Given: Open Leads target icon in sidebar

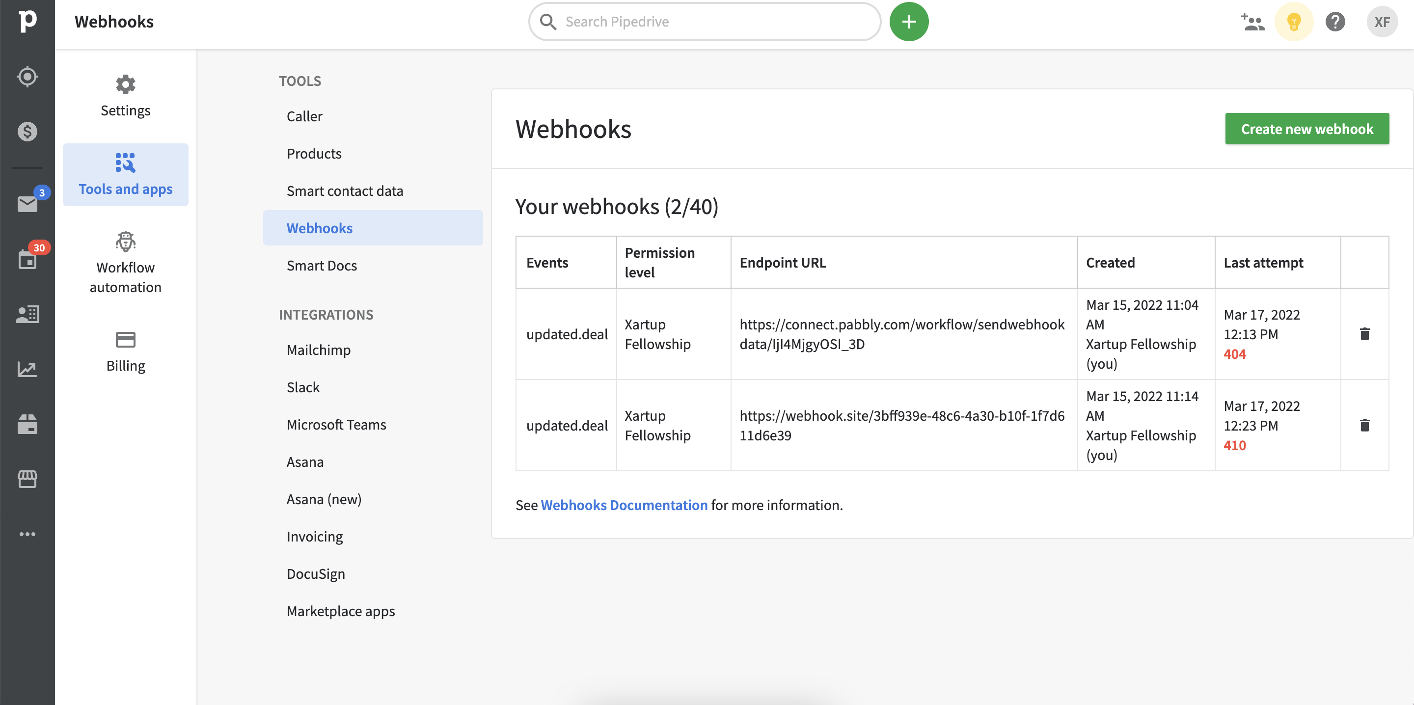Looking at the screenshot, I should tap(27, 76).
